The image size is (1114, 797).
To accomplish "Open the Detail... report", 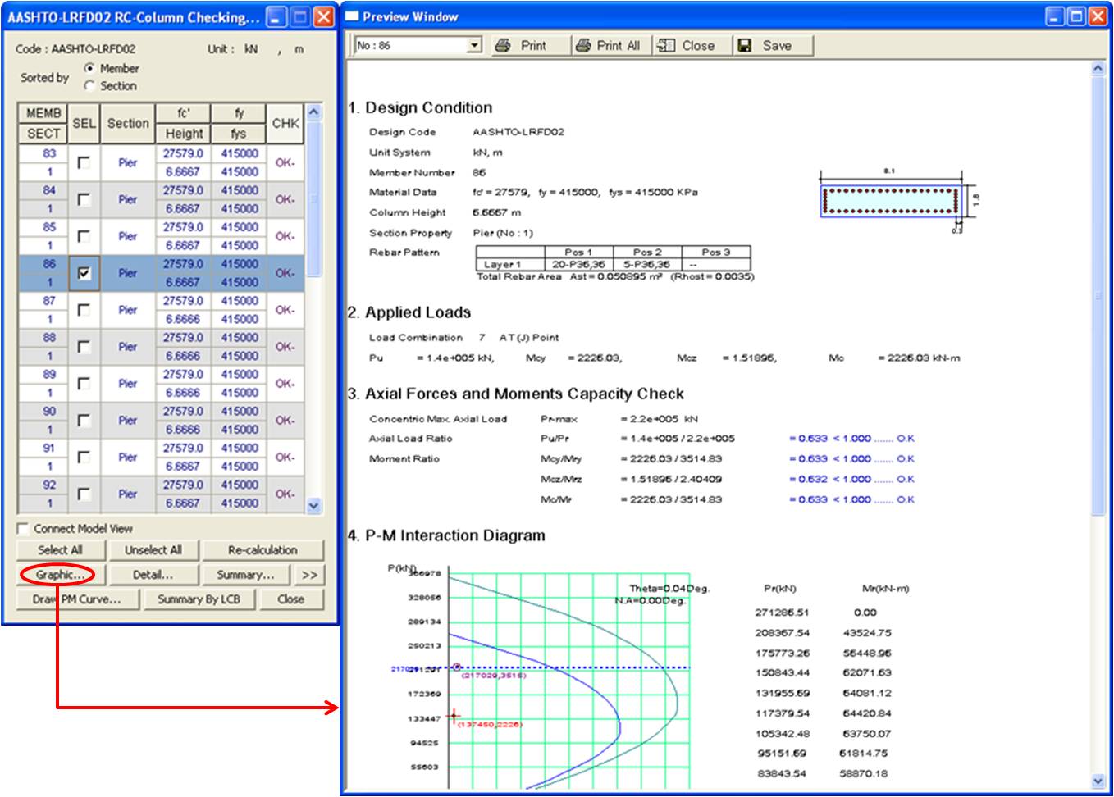I will [x=153, y=575].
